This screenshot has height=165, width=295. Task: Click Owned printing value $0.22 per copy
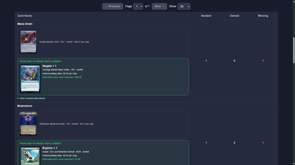60,74
